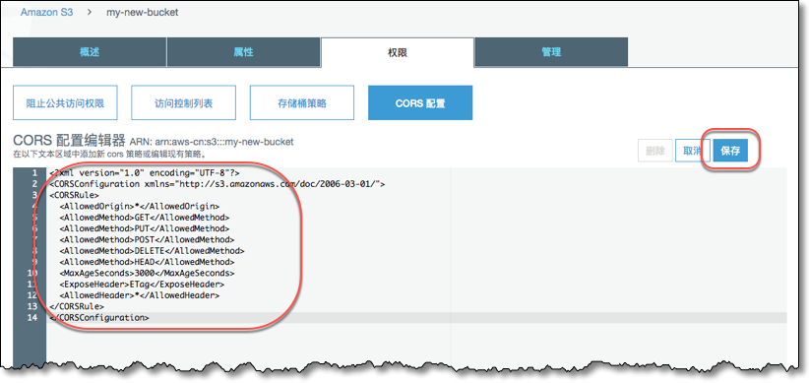This screenshot has width=809, height=383.
Task: Open the 存储桶策略 editor
Action: coord(302,102)
